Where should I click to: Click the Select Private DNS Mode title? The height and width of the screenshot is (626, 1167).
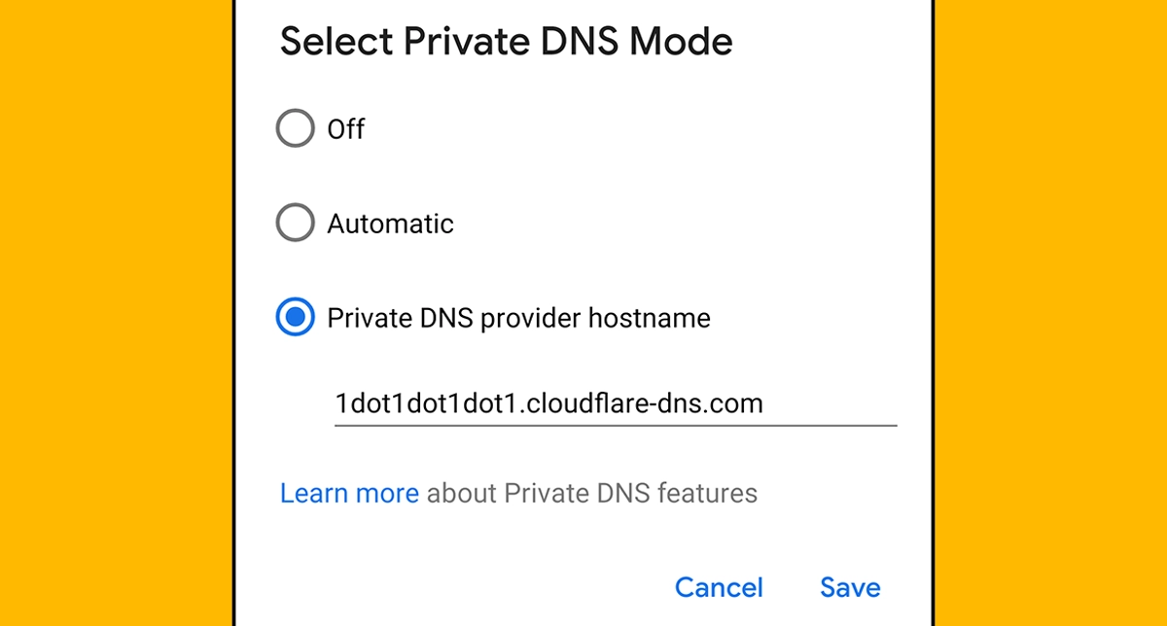[x=507, y=41]
